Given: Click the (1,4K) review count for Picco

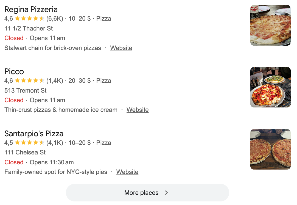Looking at the screenshot, I should coord(55,81).
